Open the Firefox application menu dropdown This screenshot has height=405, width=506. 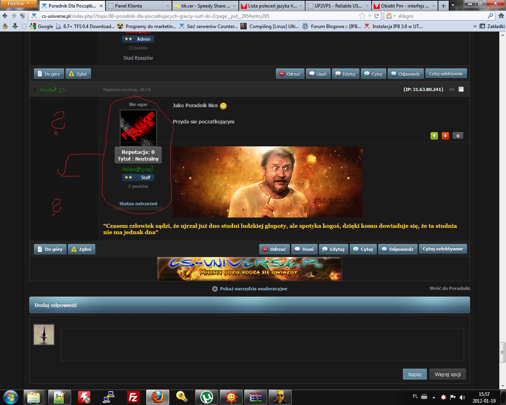click(x=19, y=4)
